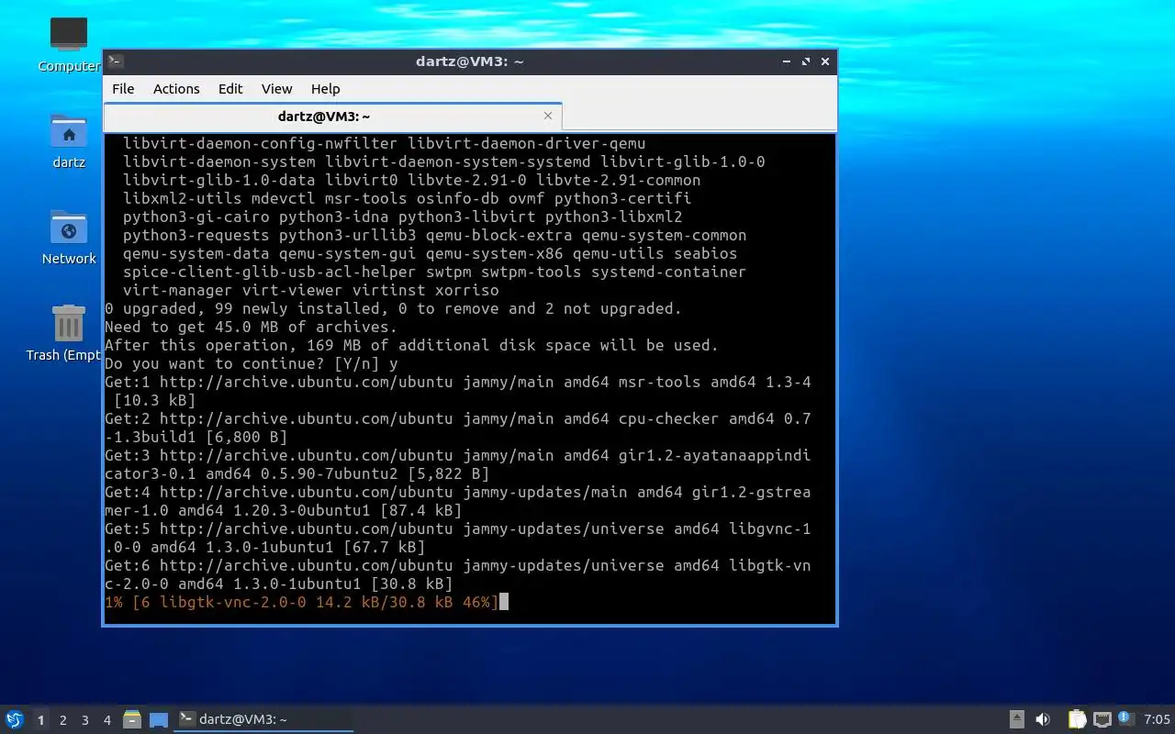Screen dimensions: 1175x734
Task: Close the dartz@VM3 terminal tab
Action: pyautogui.click(x=548, y=116)
